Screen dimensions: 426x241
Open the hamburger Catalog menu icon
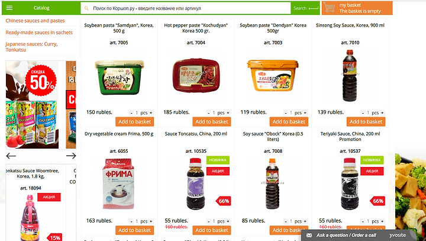point(9,8)
